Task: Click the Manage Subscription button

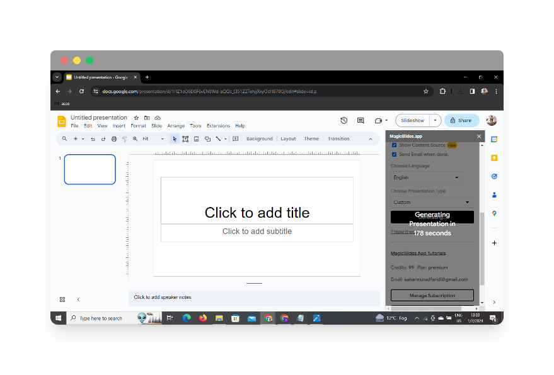Action: [432, 296]
